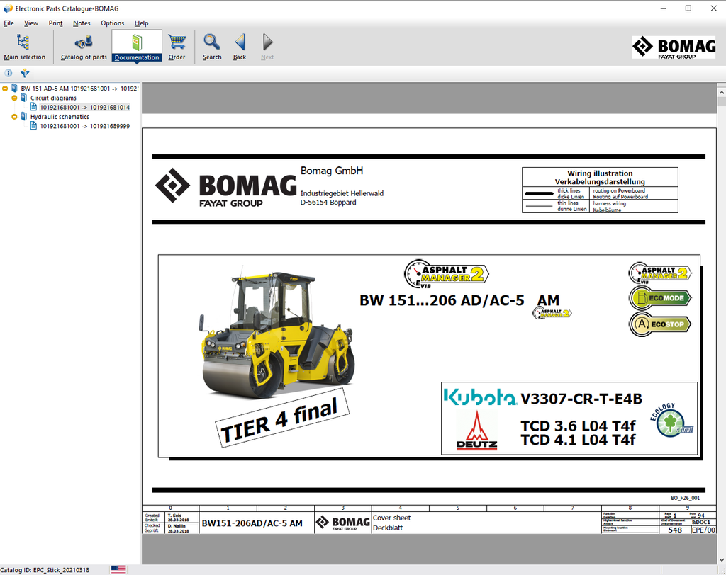726x575 pixels.
Task: Collapse the BW 151 AD-5 AM root node
Action: tap(6, 89)
